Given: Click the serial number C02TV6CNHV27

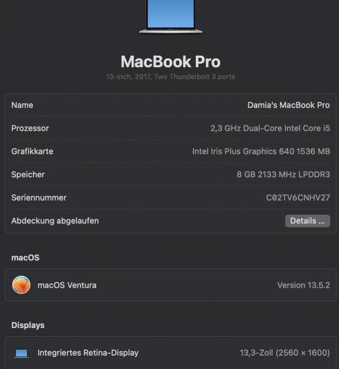Looking at the screenshot, I should [x=298, y=197].
